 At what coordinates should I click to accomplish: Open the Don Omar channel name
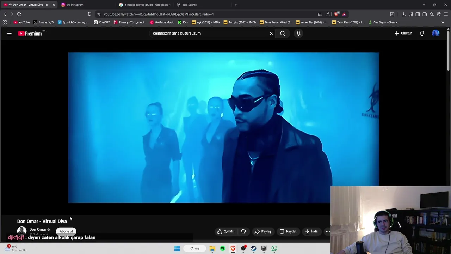pyautogui.click(x=38, y=229)
